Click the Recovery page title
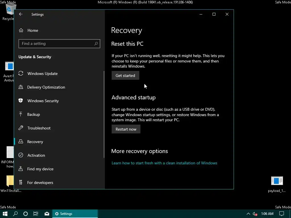 pyautogui.click(x=126, y=30)
